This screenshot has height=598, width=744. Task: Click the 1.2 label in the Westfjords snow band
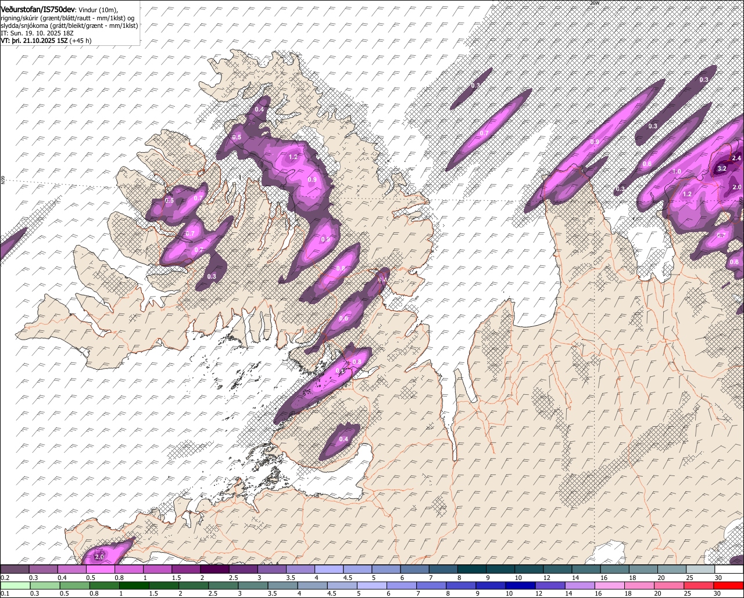(x=293, y=157)
